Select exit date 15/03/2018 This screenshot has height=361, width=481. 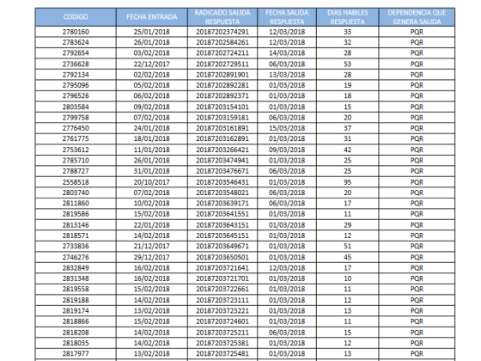(287, 128)
